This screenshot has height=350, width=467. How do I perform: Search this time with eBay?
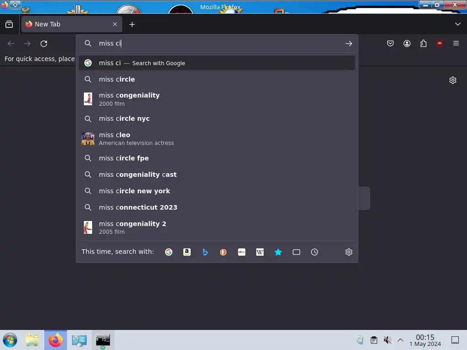242,252
